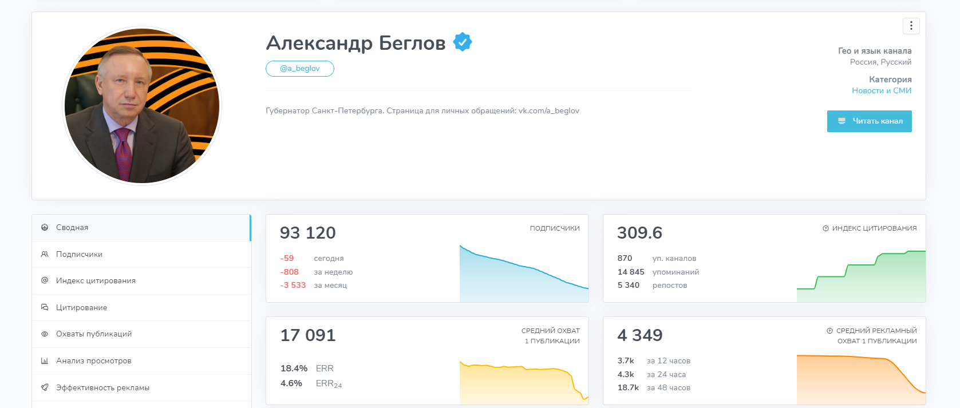Open the Новости и СМИ category link

point(881,90)
